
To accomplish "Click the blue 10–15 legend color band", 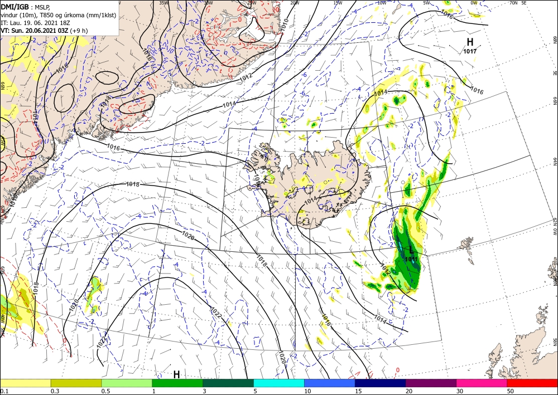I will 330,383.
